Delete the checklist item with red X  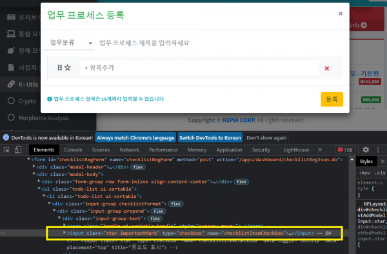326,68
